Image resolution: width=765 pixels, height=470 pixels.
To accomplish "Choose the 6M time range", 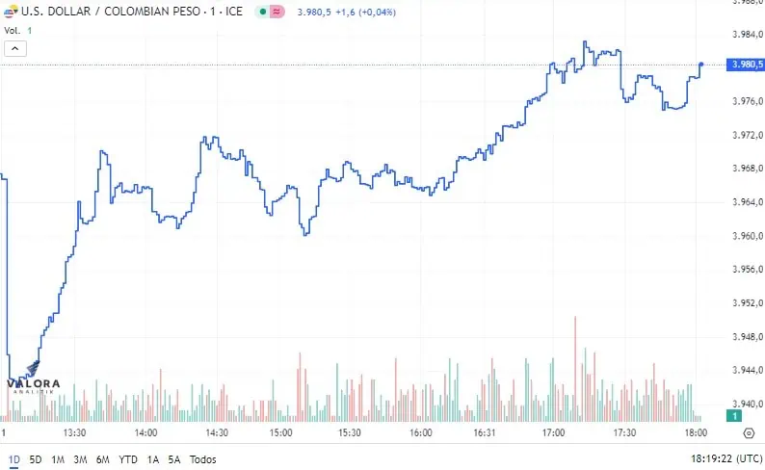I will click(x=102, y=459).
